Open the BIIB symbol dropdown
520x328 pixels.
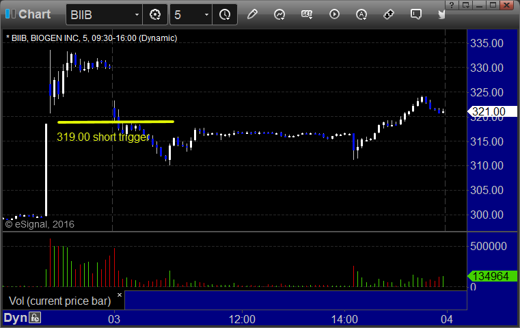(137, 14)
